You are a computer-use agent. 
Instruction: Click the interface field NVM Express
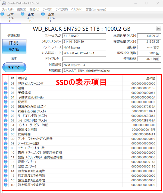pyautogui.click(x=84, y=48)
